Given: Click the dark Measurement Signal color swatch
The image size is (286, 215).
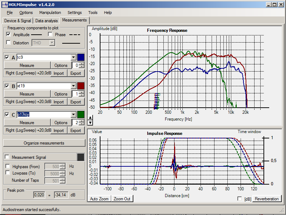Looking at the screenshot, I should (x=81, y=157).
